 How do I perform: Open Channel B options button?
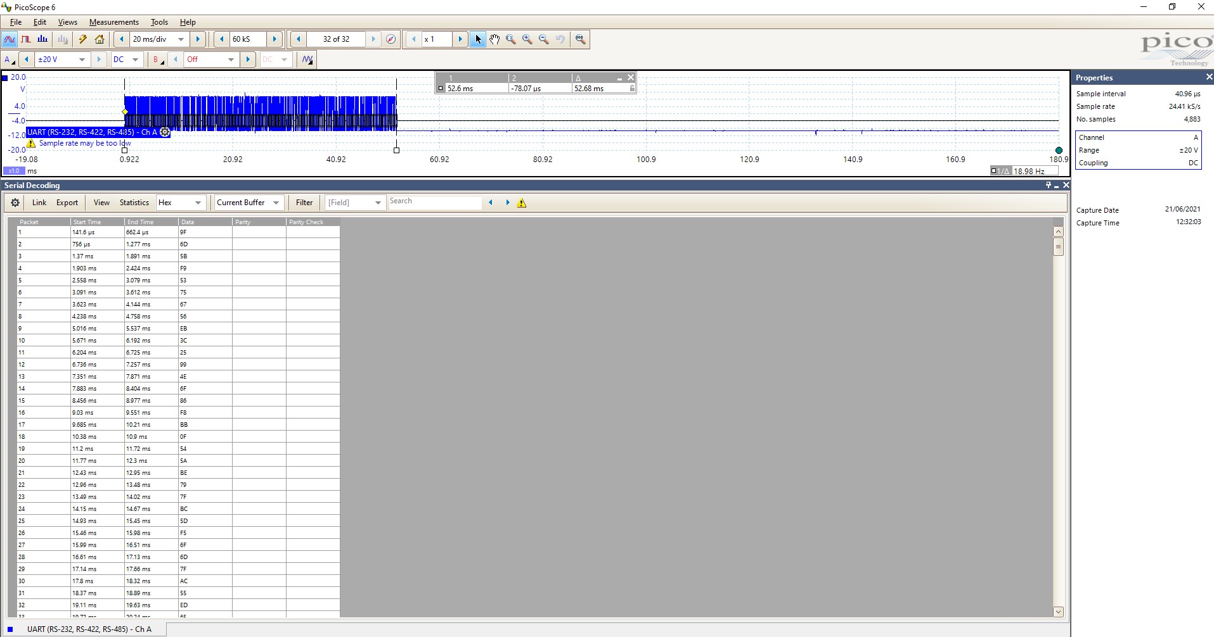click(158, 60)
